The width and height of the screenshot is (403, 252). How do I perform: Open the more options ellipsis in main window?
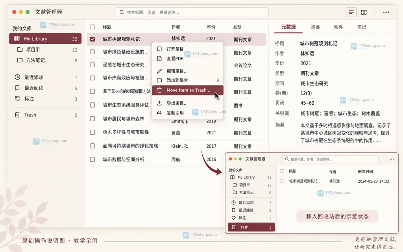(386, 12)
